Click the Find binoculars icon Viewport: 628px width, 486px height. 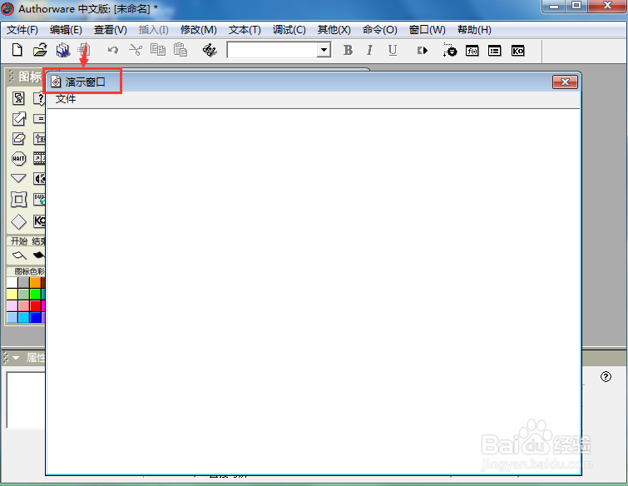[210, 50]
